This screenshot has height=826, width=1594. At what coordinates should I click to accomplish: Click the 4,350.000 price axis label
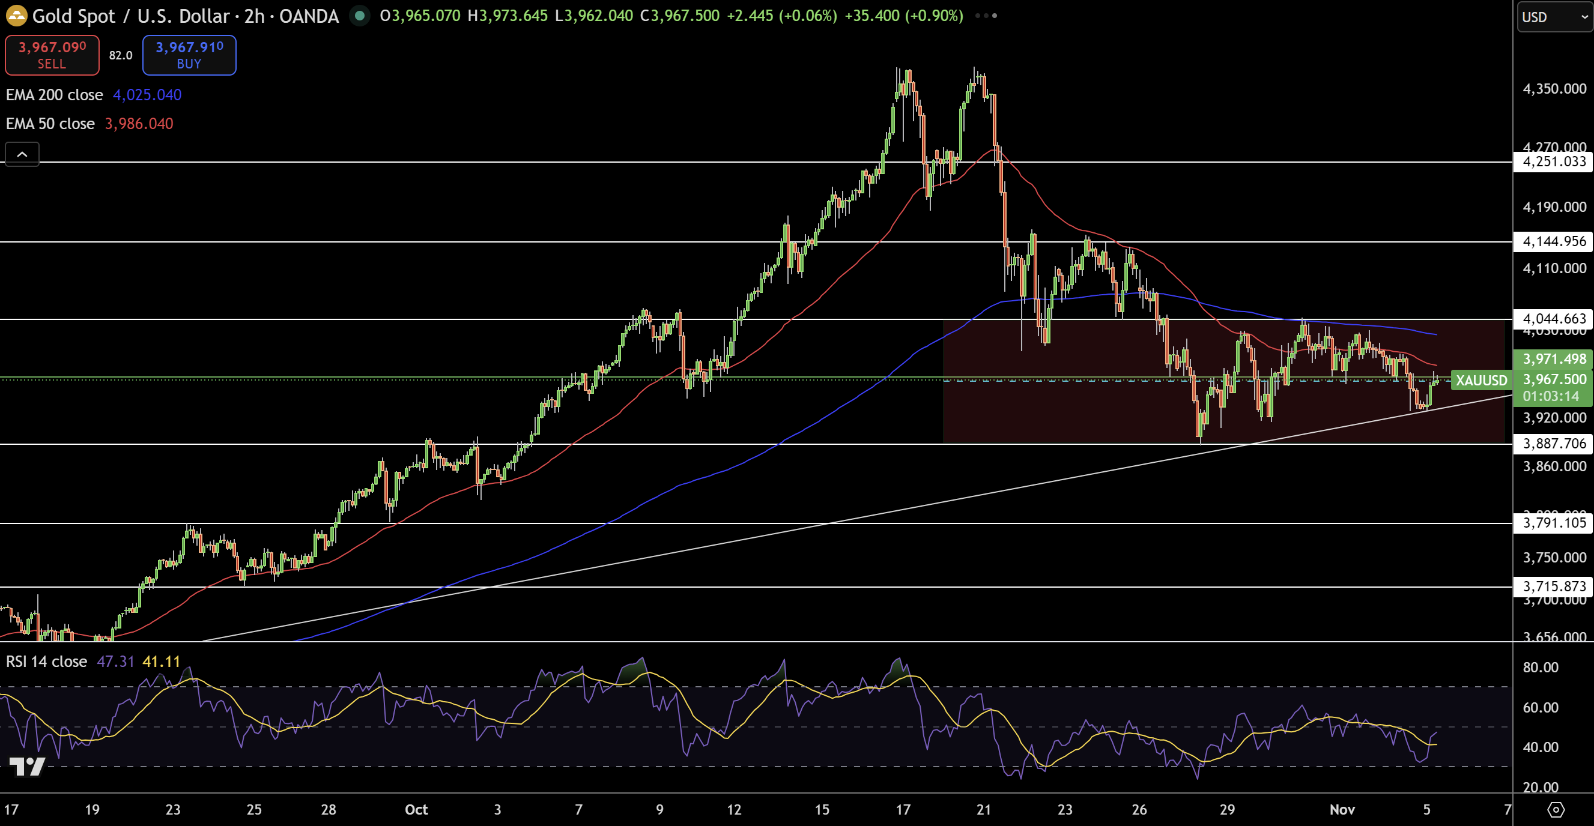click(x=1554, y=88)
